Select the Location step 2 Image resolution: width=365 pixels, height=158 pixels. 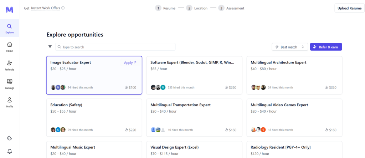pyautogui.click(x=196, y=8)
